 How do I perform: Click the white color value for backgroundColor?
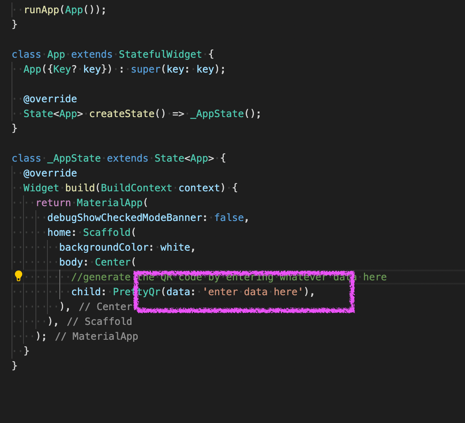point(176,247)
